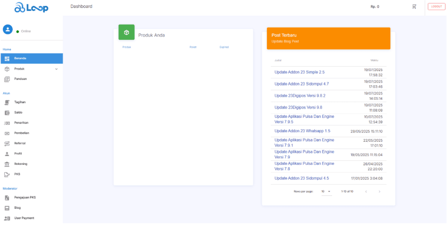Open the Referral sidebar item
Image resolution: width=448 pixels, height=227 pixels.
[x=20, y=143]
